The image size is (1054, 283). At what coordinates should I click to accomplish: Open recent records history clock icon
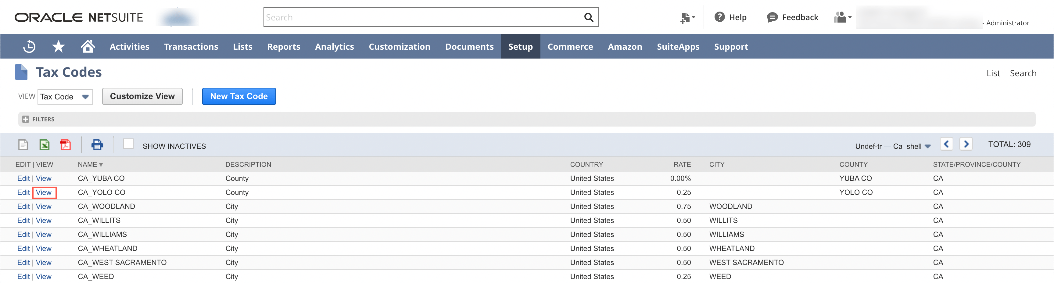click(x=29, y=46)
